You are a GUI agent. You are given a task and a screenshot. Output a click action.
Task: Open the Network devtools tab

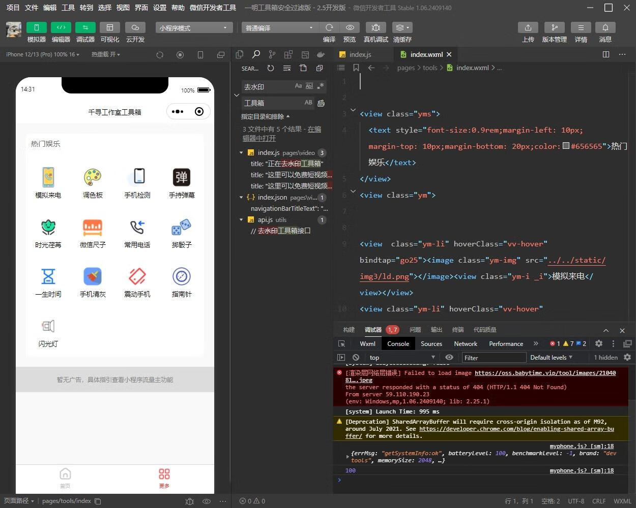[466, 344]
